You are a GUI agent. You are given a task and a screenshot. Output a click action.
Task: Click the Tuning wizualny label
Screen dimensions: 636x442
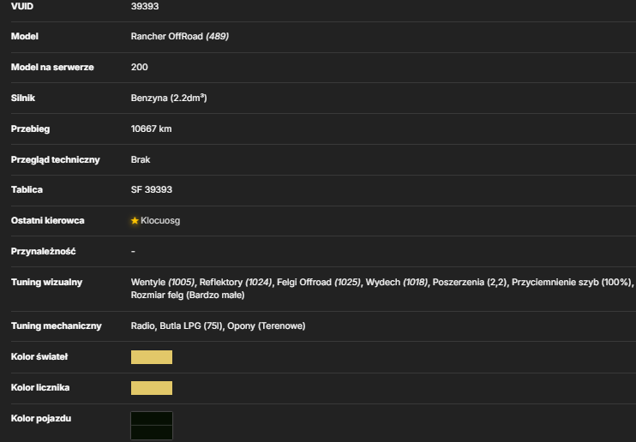(46, 282)
